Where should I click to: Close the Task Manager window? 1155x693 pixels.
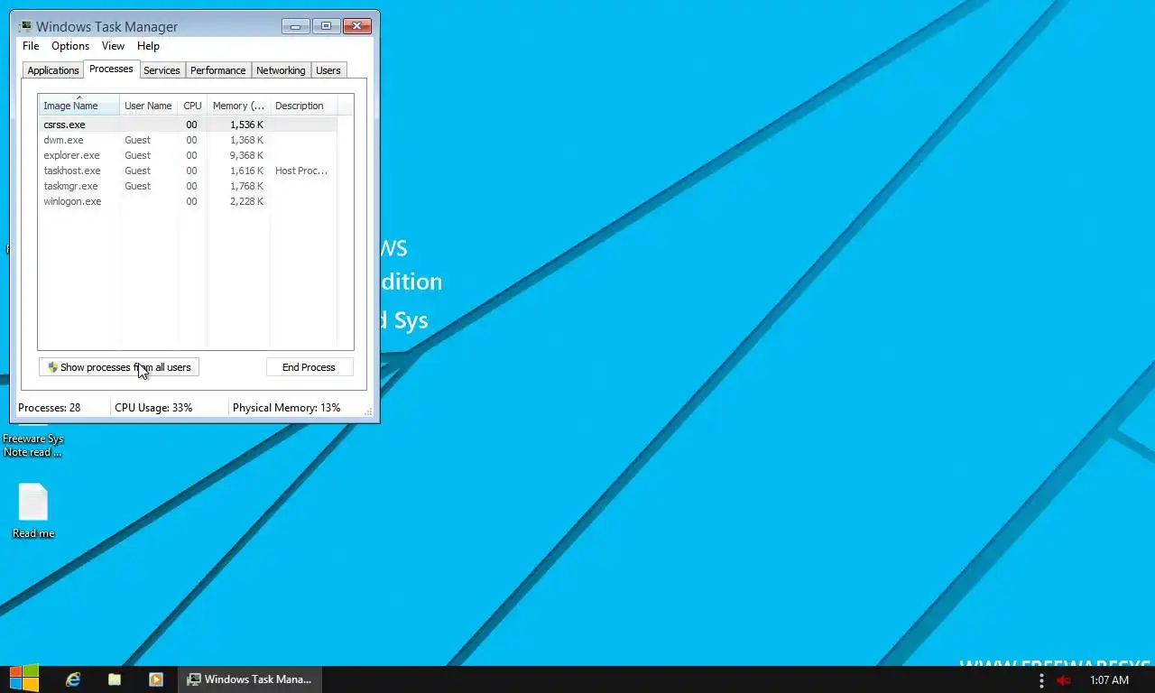357,26
